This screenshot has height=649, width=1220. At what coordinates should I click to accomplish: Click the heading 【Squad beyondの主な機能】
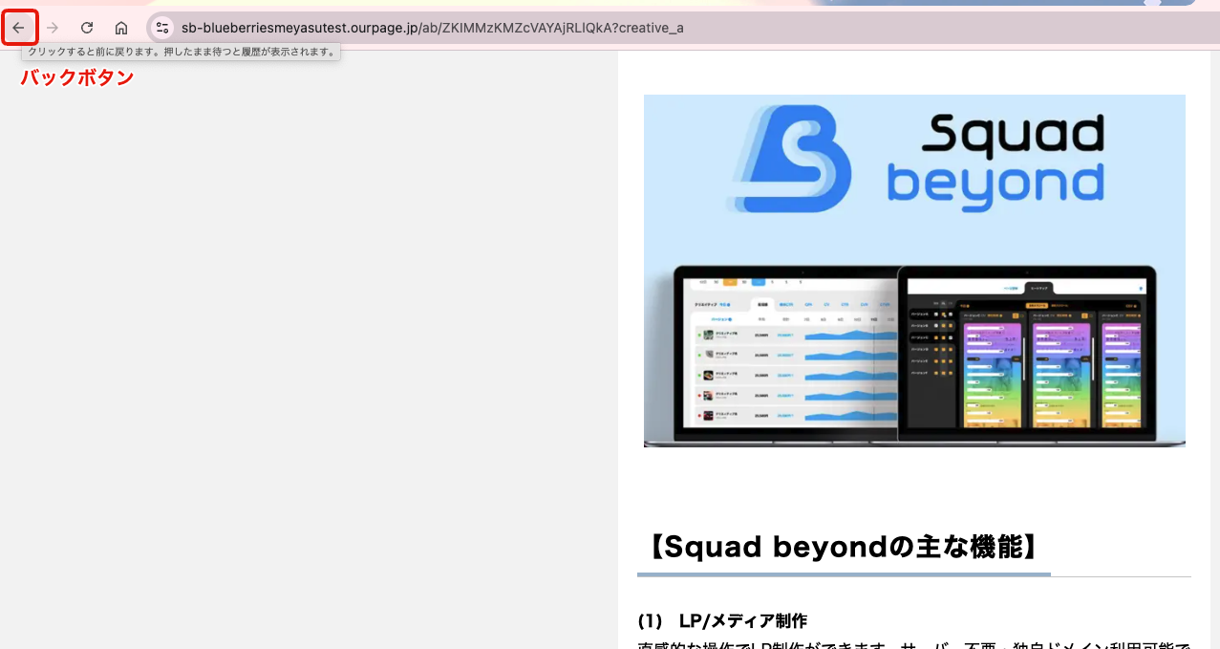point(843,546)
